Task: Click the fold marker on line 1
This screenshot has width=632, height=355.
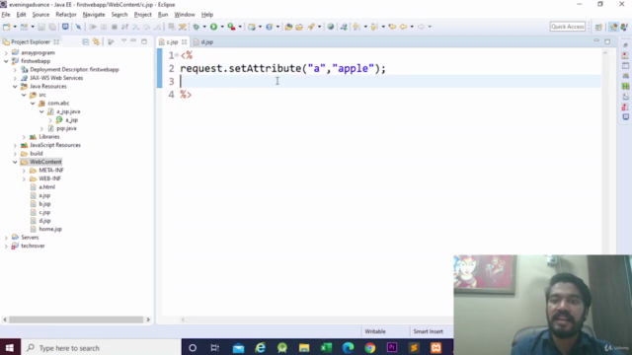Action: (177, 55)
